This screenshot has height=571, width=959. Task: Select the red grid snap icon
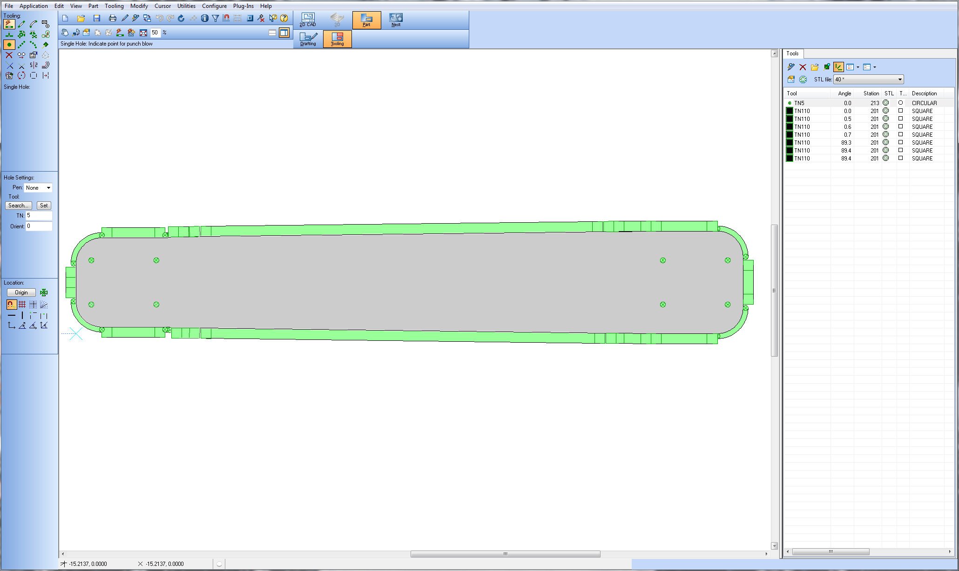(x=22, y=305)
